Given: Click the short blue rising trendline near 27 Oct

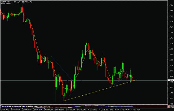Looking at the screenshot, I should [72, 92].
